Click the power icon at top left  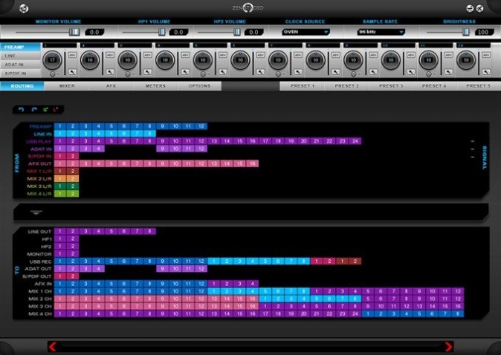(25, 8)
